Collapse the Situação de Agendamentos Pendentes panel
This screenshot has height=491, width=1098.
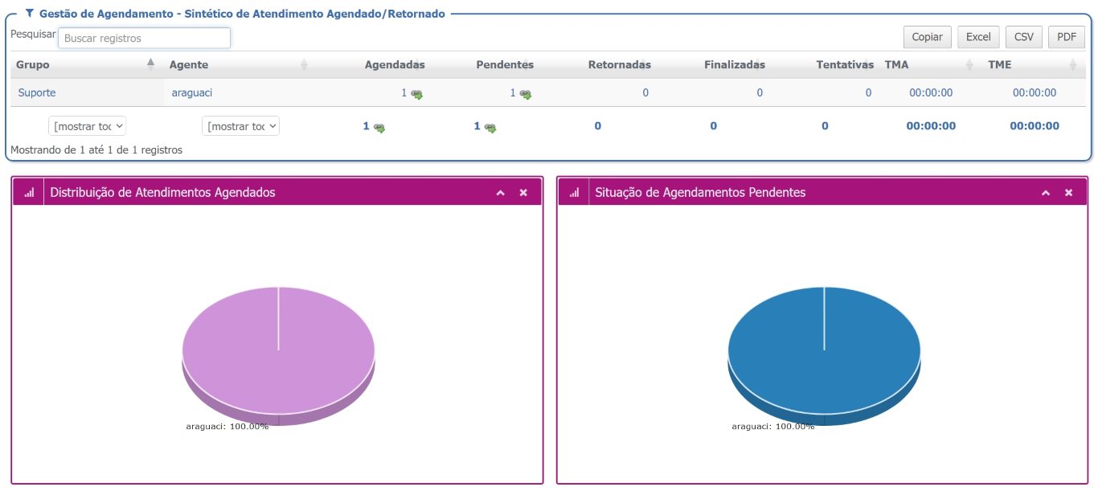pyautogui.click(x=1046, y=193)
